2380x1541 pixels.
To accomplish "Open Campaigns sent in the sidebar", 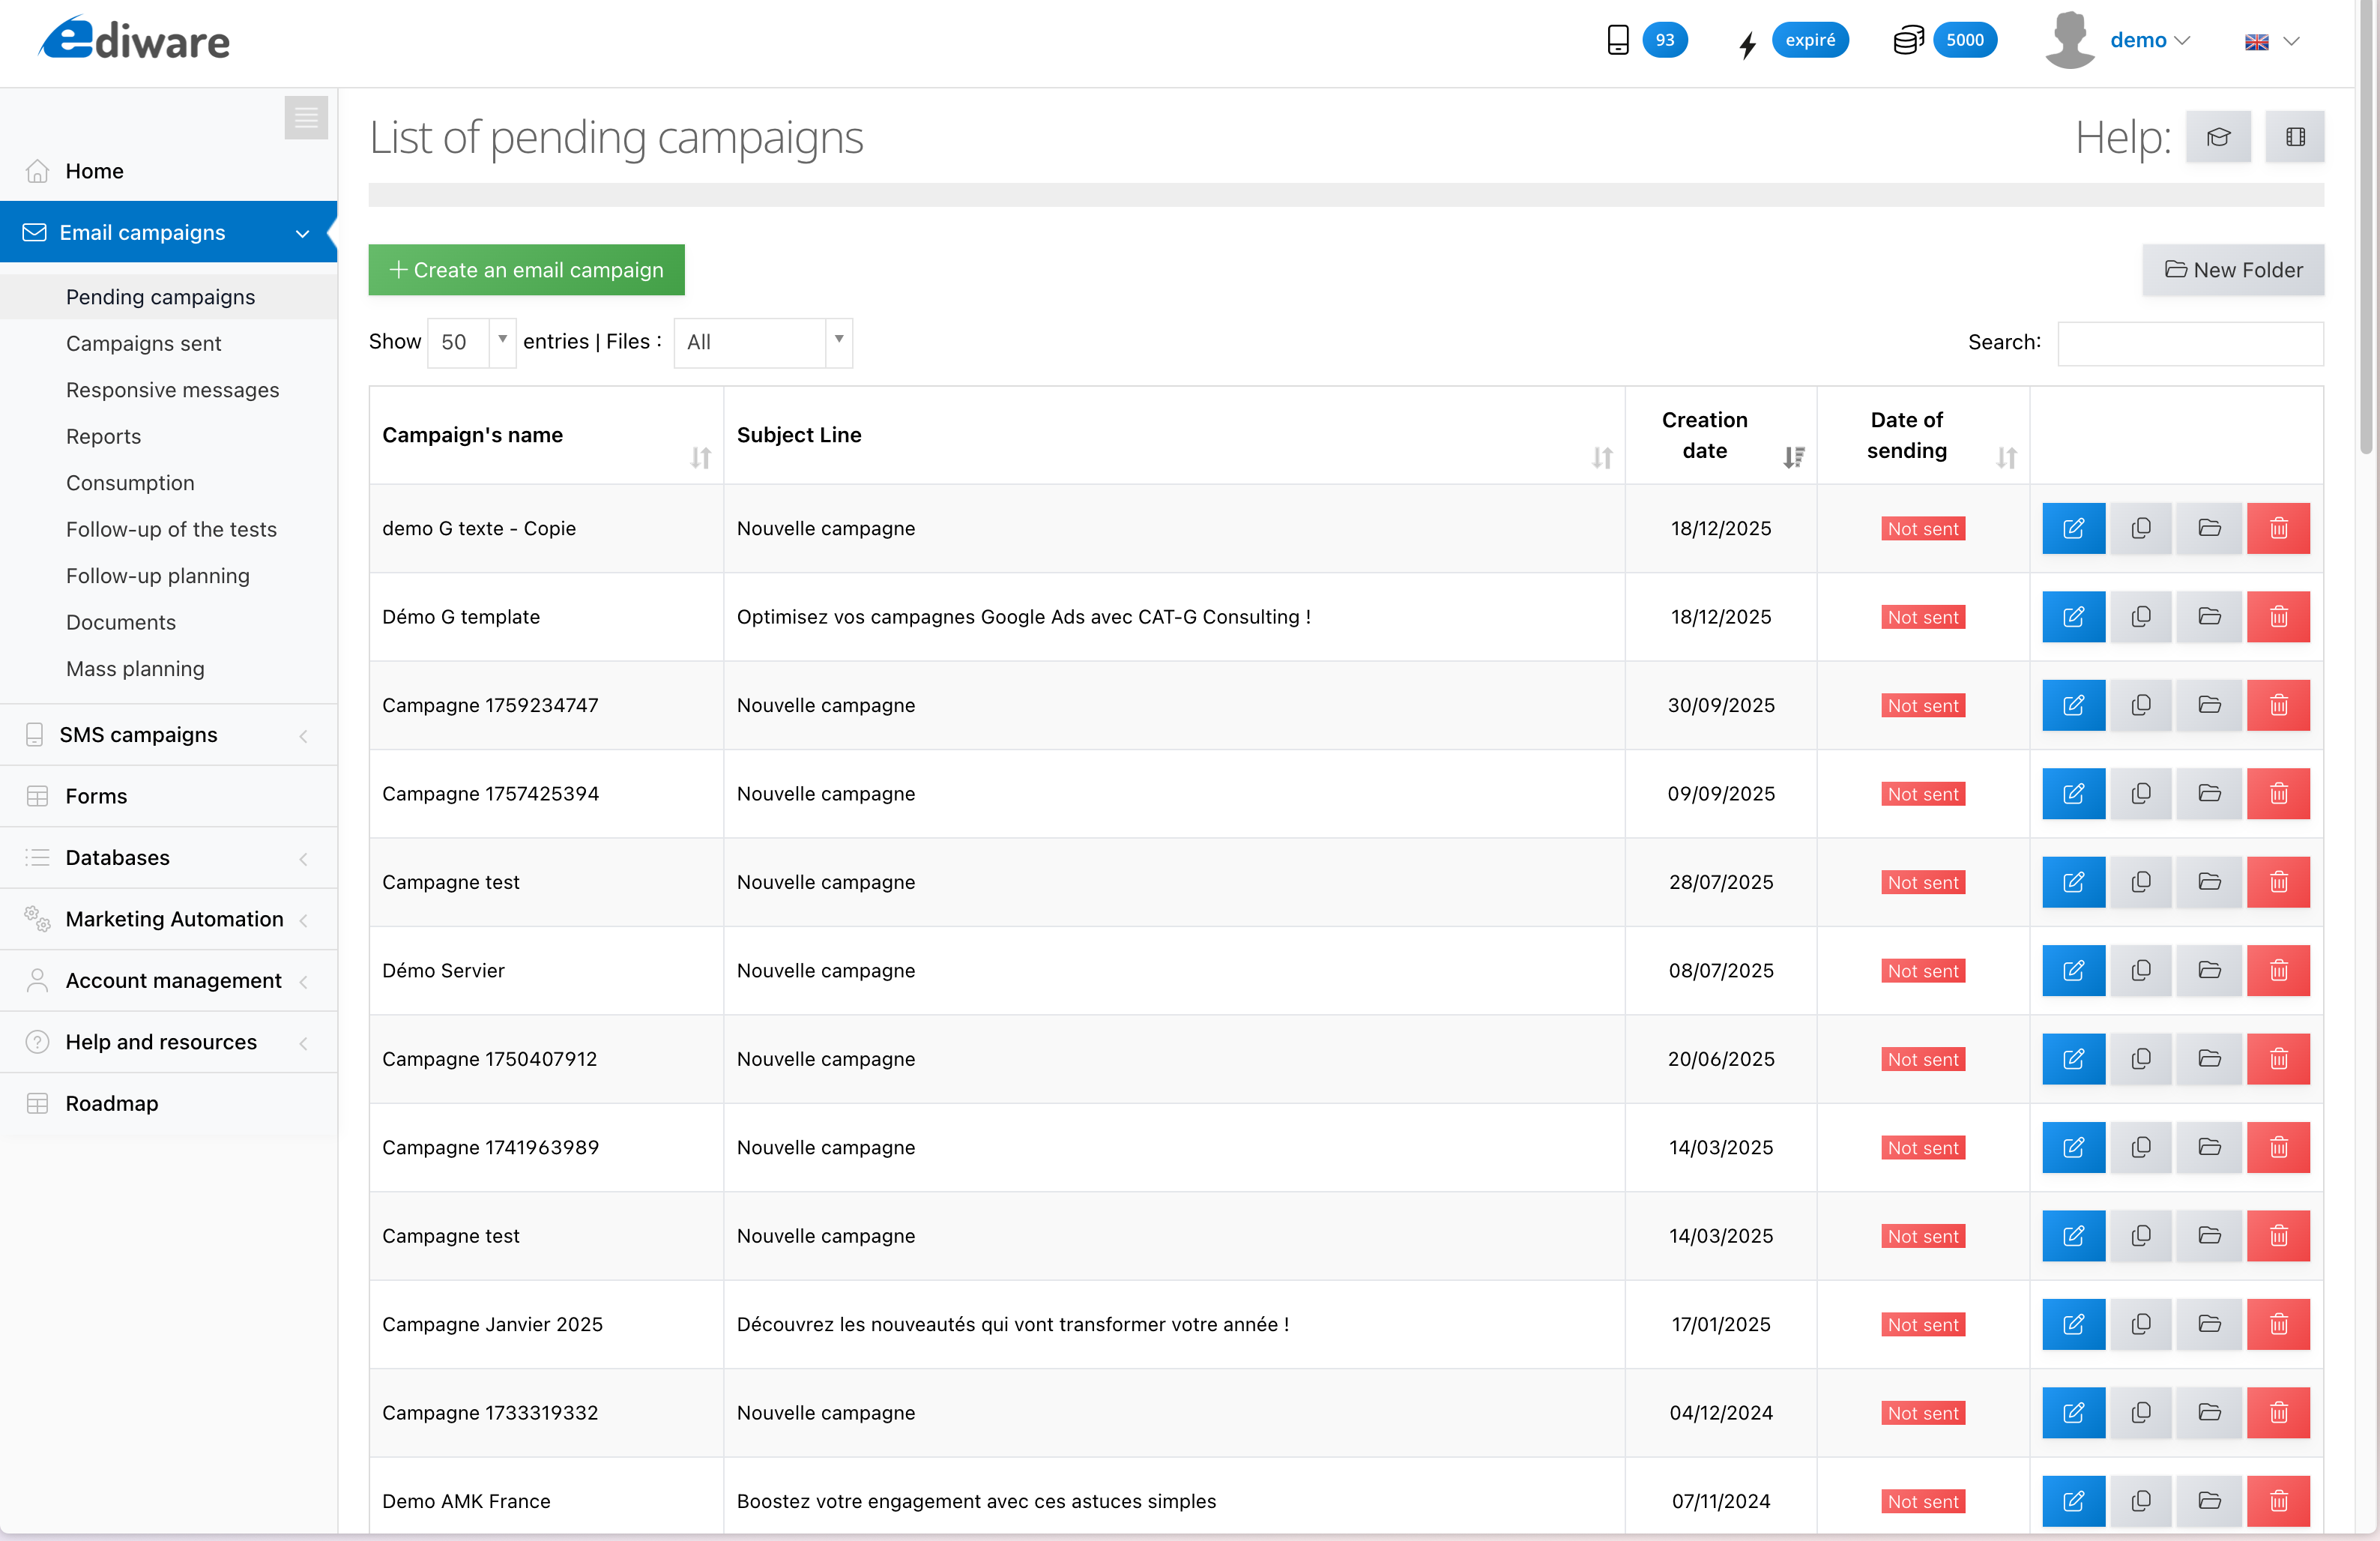I will click(x=143, y=343).
